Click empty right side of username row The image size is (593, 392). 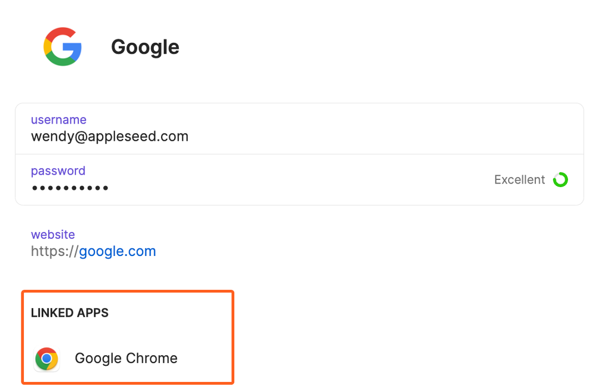click(x=416, y=129)
